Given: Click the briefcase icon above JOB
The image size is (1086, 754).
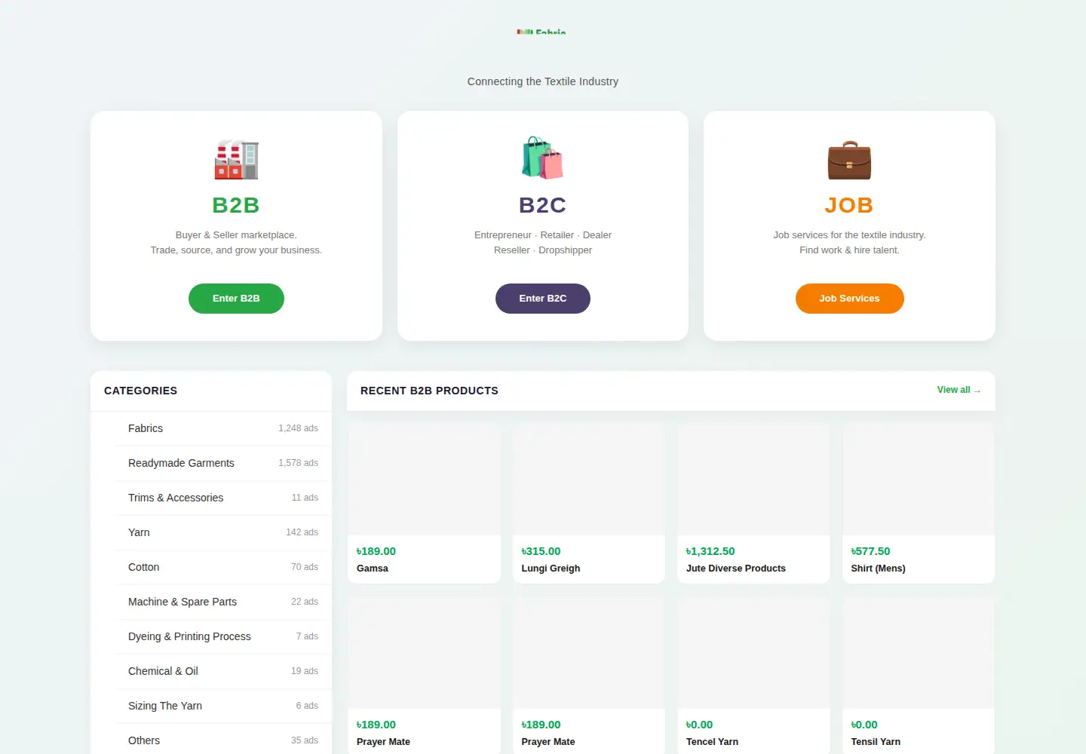Looking at the screenshot, I should 849,160.
